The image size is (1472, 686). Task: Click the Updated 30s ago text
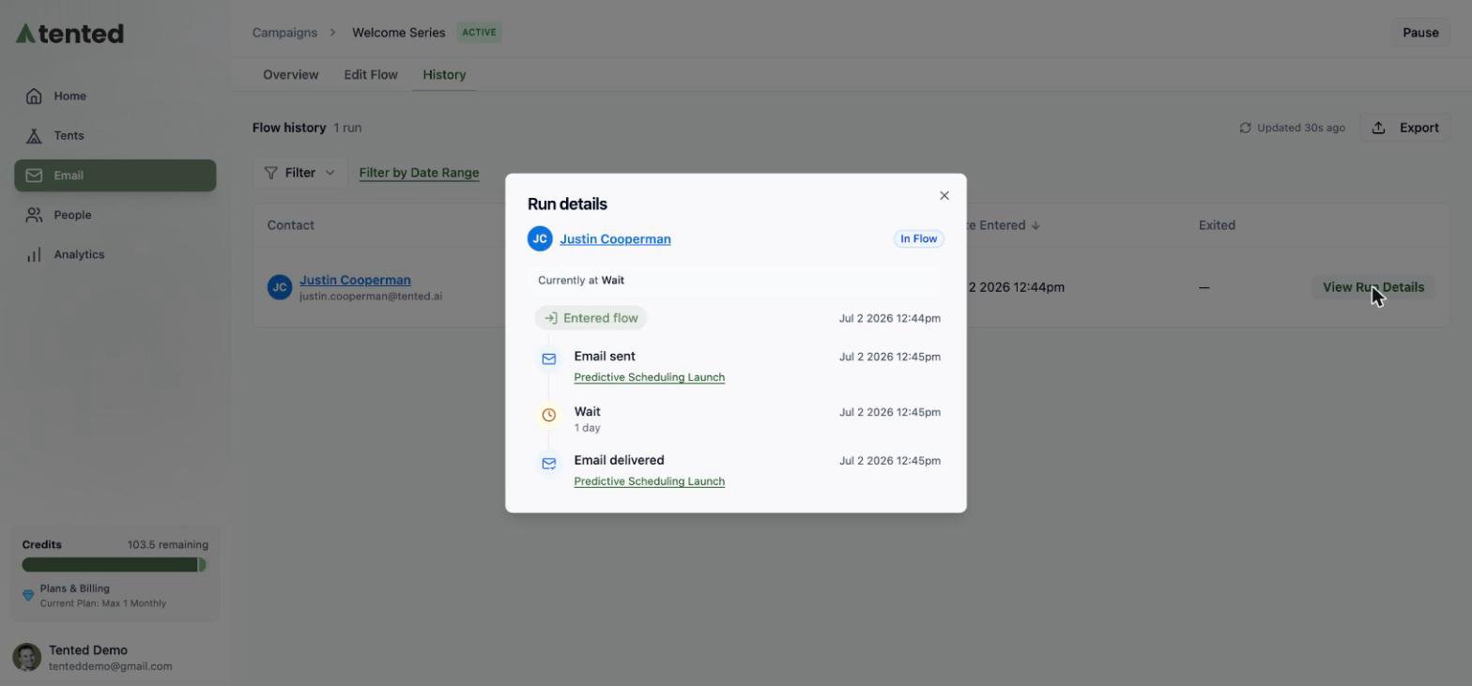1301,128
